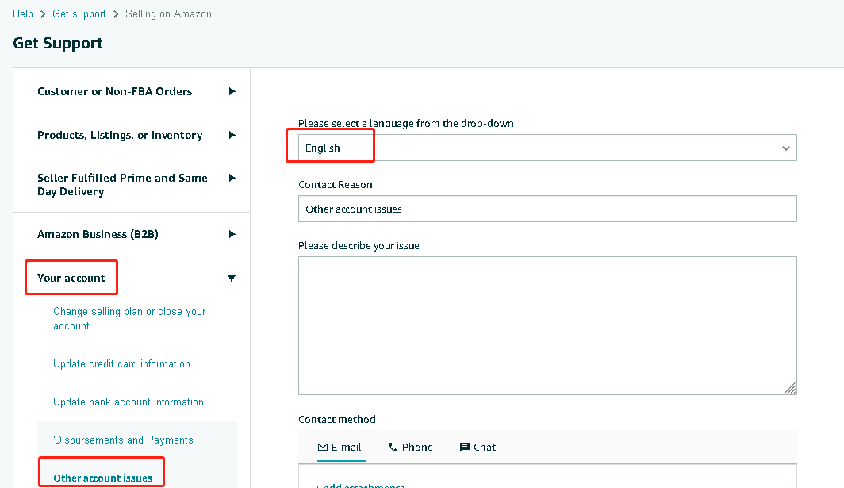Click the language drop-down chevron icon

pyautogui.click(x=786, y=148)
